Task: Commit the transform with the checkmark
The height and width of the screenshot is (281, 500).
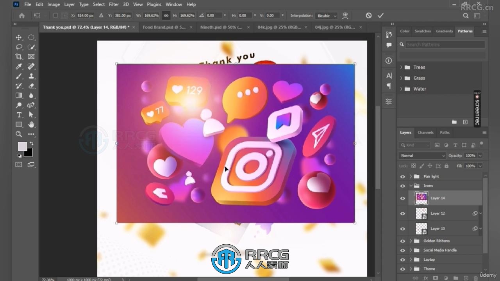Action: pyautogui.click(x=380, y=16)
